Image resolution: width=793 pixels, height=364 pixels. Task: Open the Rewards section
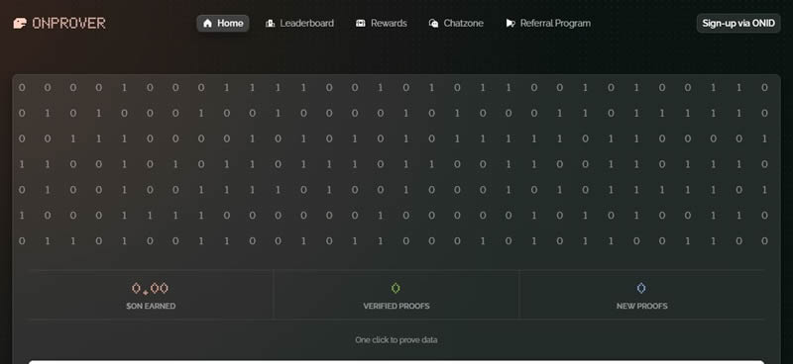point(382,23)
